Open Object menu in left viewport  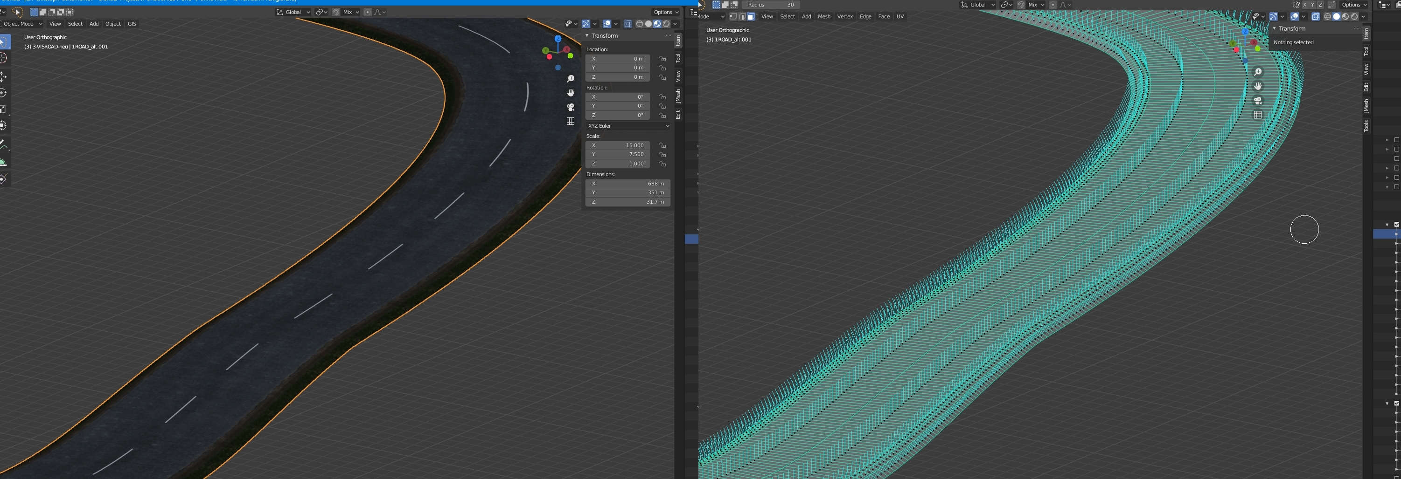[x=113, y=24]
